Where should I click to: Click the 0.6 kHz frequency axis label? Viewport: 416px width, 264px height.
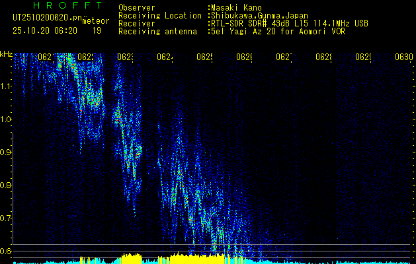point(5,251)
